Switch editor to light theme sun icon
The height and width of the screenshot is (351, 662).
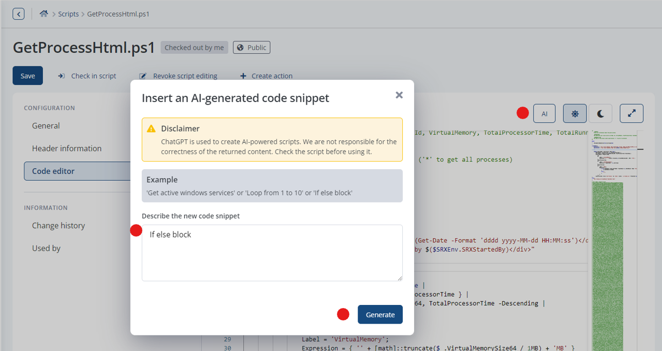(575, 114)
